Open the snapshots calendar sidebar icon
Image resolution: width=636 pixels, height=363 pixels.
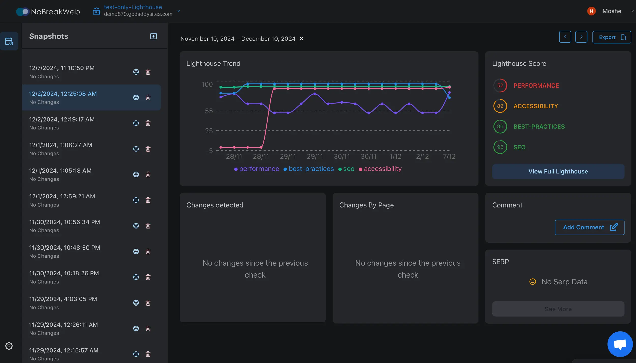pyautogui.click(x=9, y=41)
